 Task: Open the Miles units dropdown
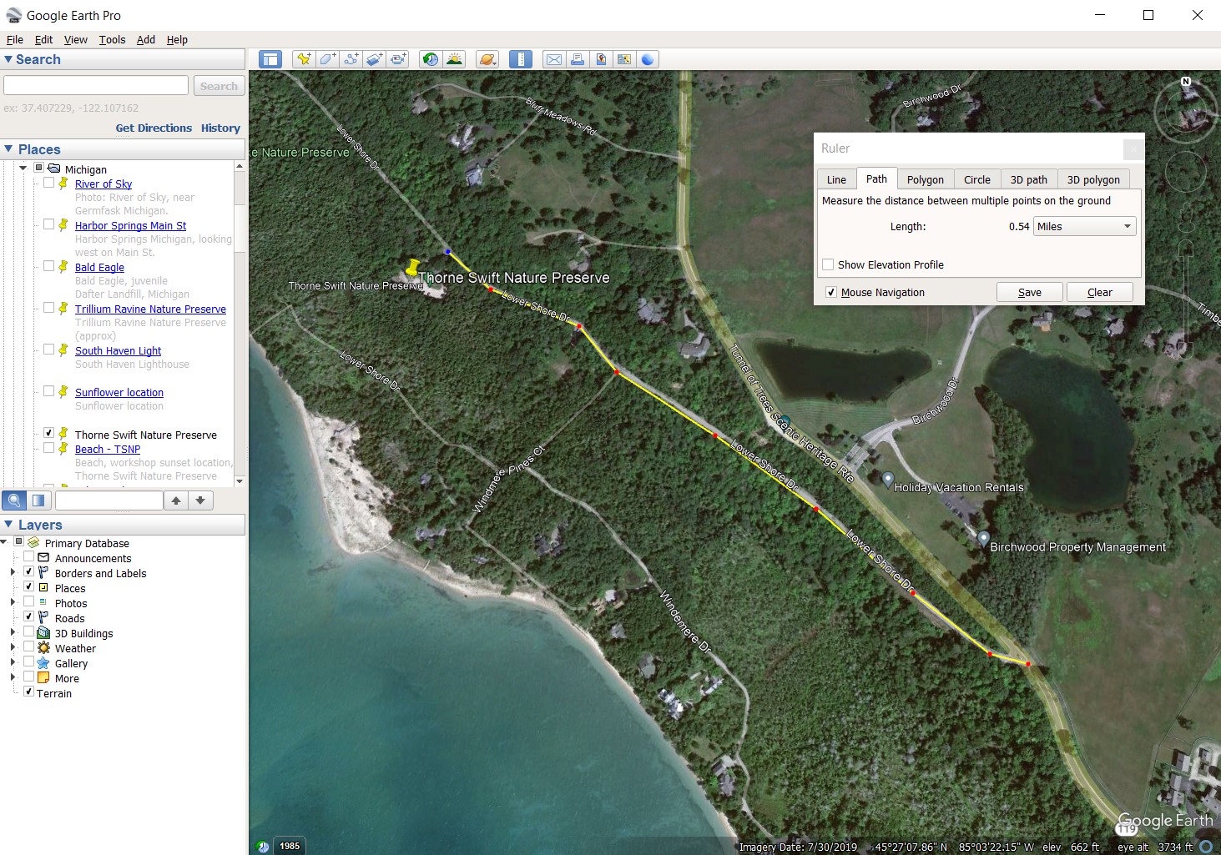[1085, 226]
